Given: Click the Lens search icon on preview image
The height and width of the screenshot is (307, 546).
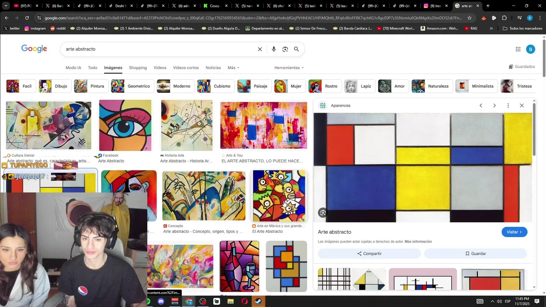Looking at the screenshot, I should click(x=323, y=213).
